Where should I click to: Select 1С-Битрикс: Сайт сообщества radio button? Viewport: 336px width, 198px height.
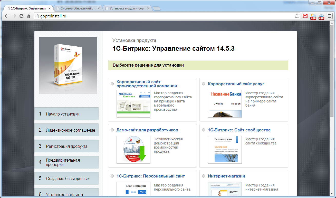click(204, 130)
